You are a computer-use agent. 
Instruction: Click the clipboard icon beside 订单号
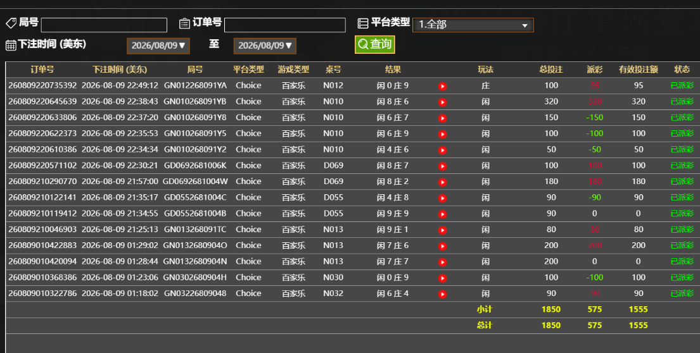tap(184, 23)
